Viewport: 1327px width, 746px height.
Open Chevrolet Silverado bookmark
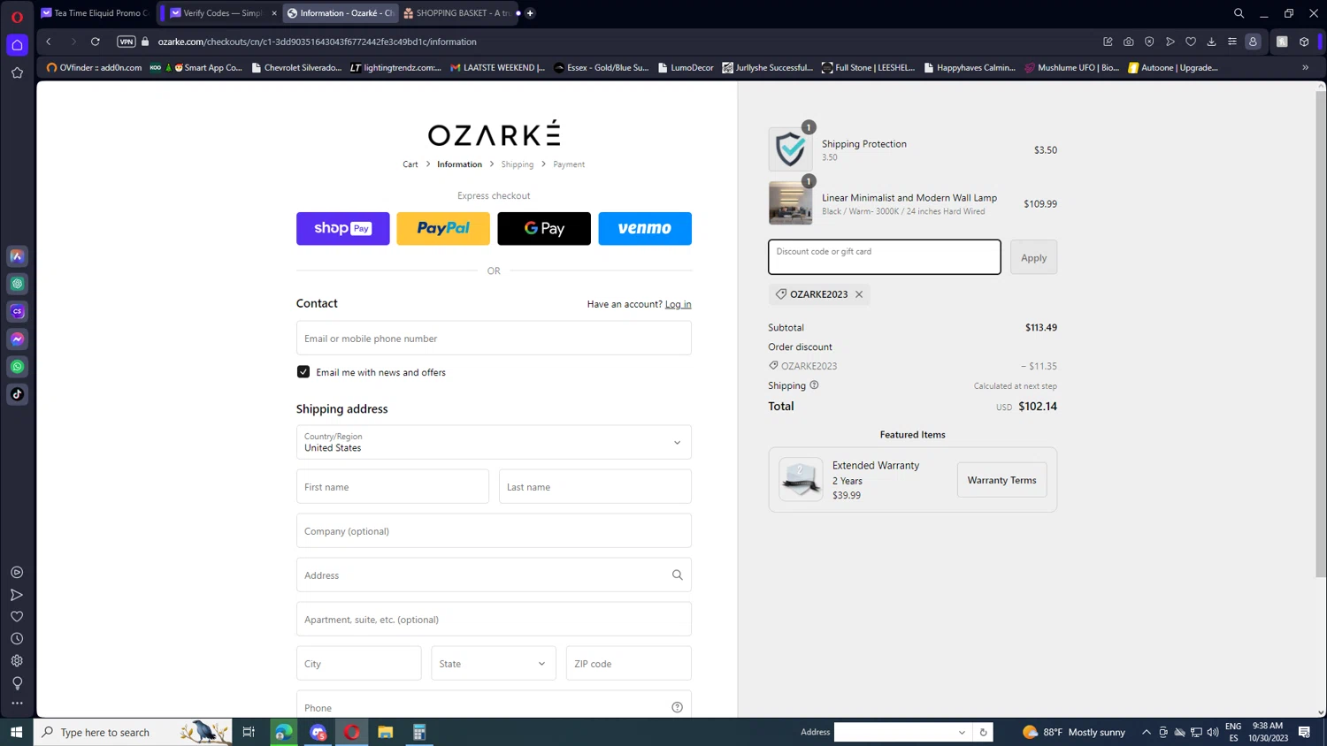(296, 67)
